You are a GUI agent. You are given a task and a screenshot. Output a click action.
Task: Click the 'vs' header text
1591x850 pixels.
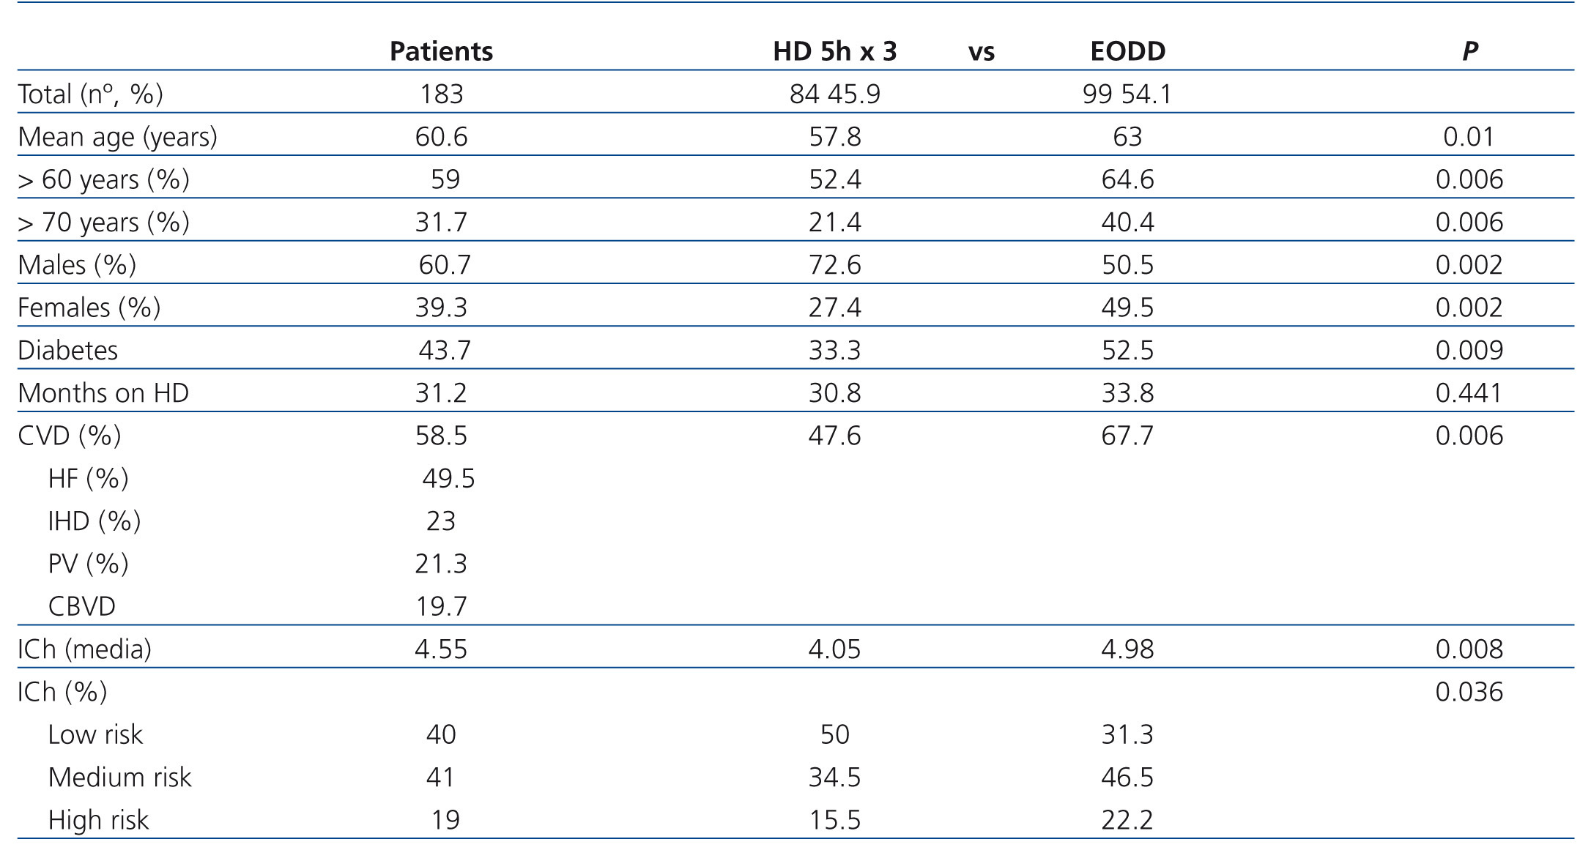coord(982,52)
